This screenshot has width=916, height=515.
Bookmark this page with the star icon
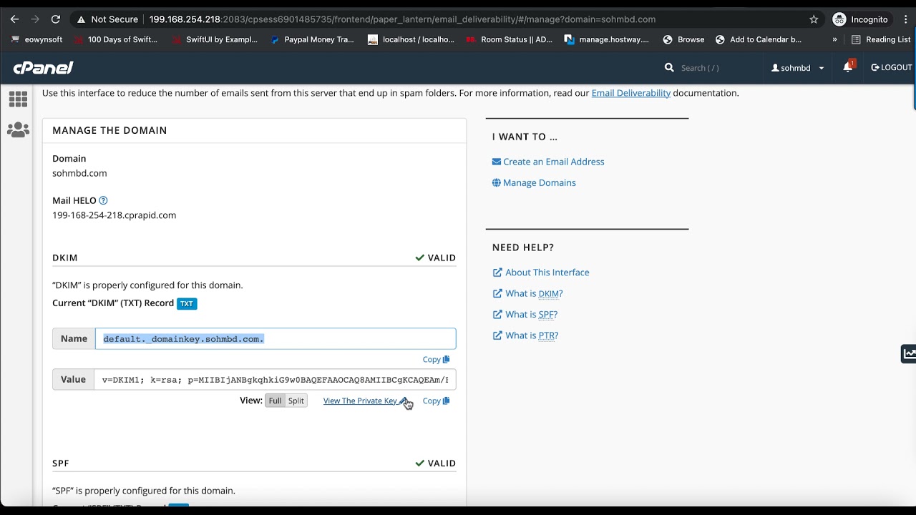(x=814, y=19)
